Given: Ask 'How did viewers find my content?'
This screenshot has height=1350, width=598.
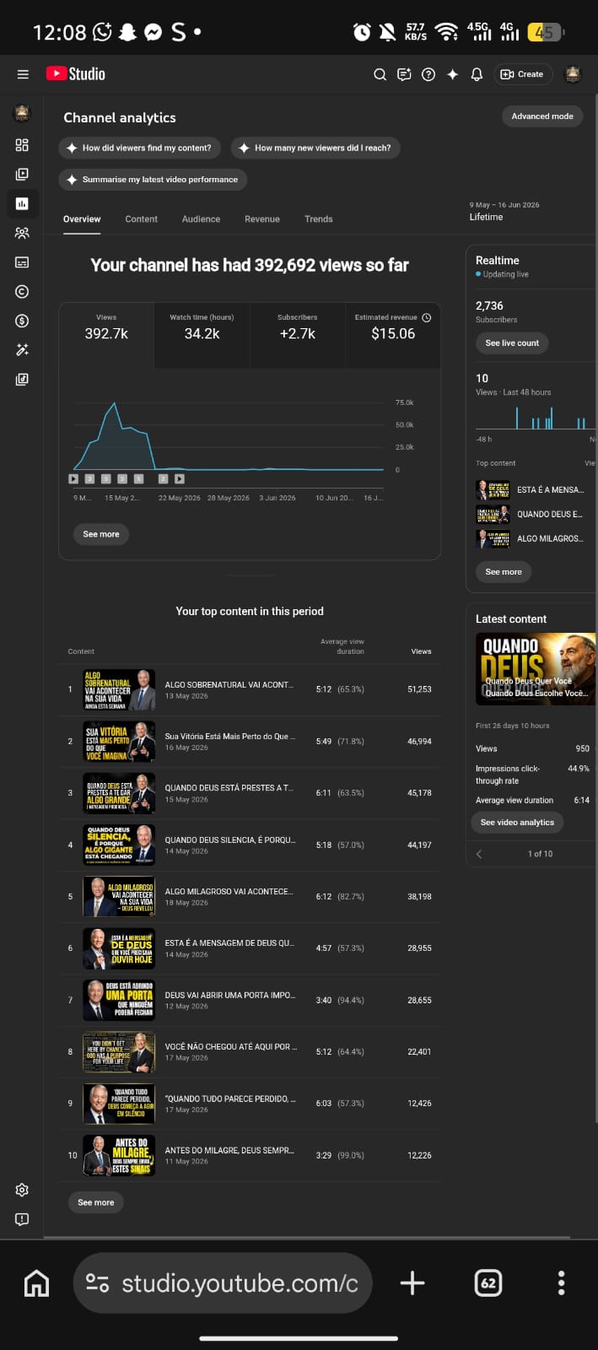Looking at the screenshot, I should 140,148.
